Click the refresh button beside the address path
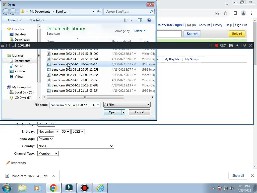Image resolution: width=257 pixels, height=193 pixels. [99, 12]
